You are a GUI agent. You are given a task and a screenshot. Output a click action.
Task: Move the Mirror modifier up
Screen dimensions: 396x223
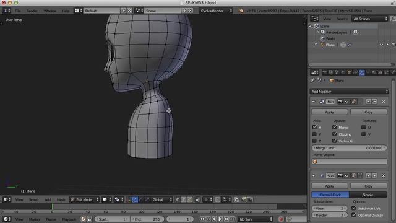[x=369, y=102]
